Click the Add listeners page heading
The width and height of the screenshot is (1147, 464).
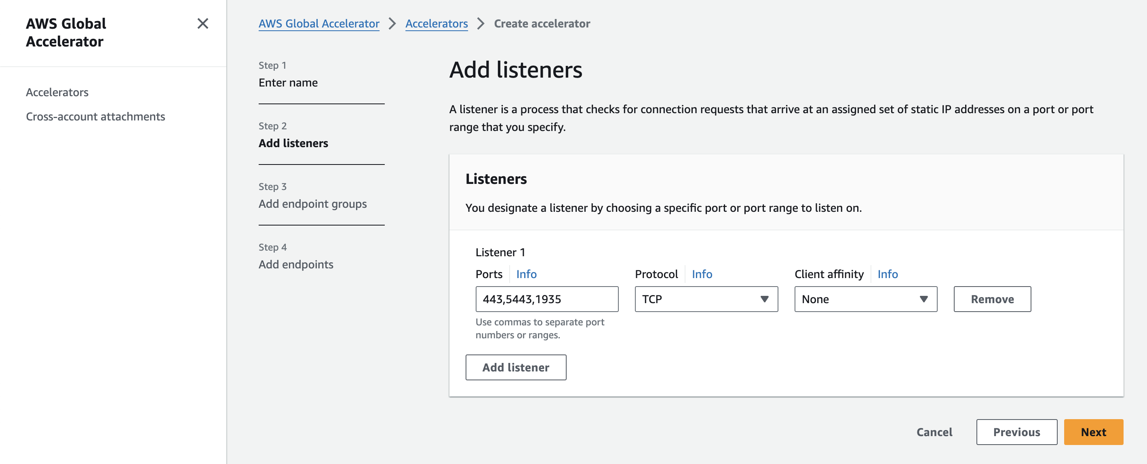[516, 70]
